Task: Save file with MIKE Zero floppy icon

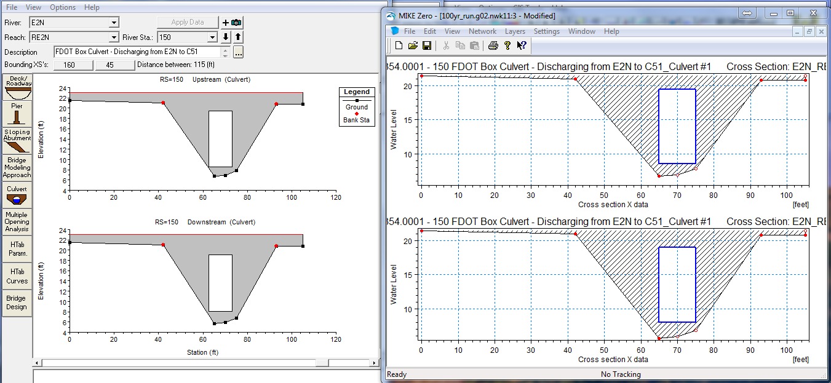Action: point(426,45)
